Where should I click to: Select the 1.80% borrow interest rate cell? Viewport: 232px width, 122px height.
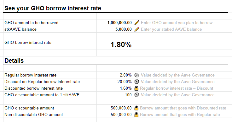tap(115, 45)
